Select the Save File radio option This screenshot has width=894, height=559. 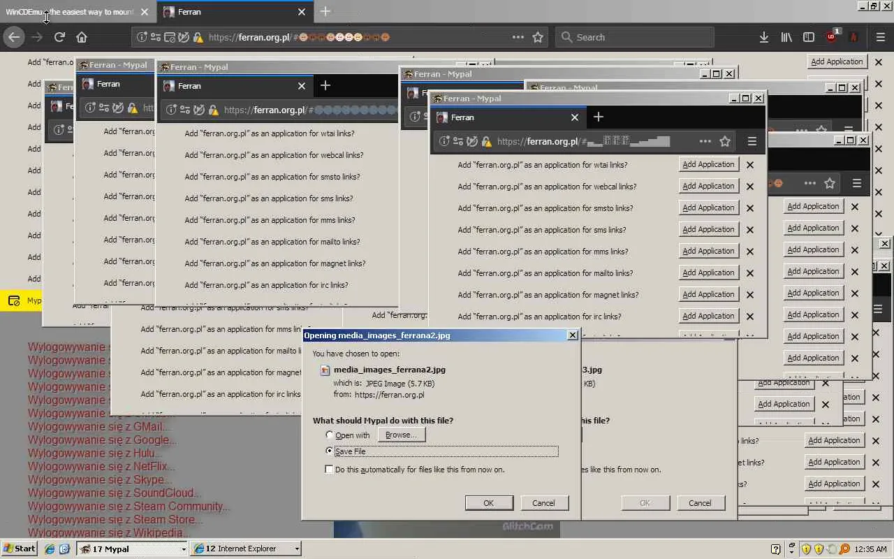[330, 451]
